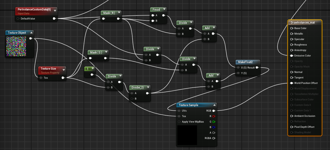Select the PerInstanceCustomData[0] node title
The width and height of the screenshot is (330, 150).
(34, 10)
